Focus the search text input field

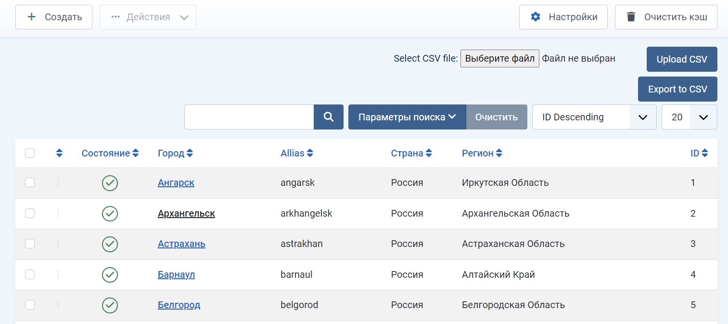coord(249,117)
